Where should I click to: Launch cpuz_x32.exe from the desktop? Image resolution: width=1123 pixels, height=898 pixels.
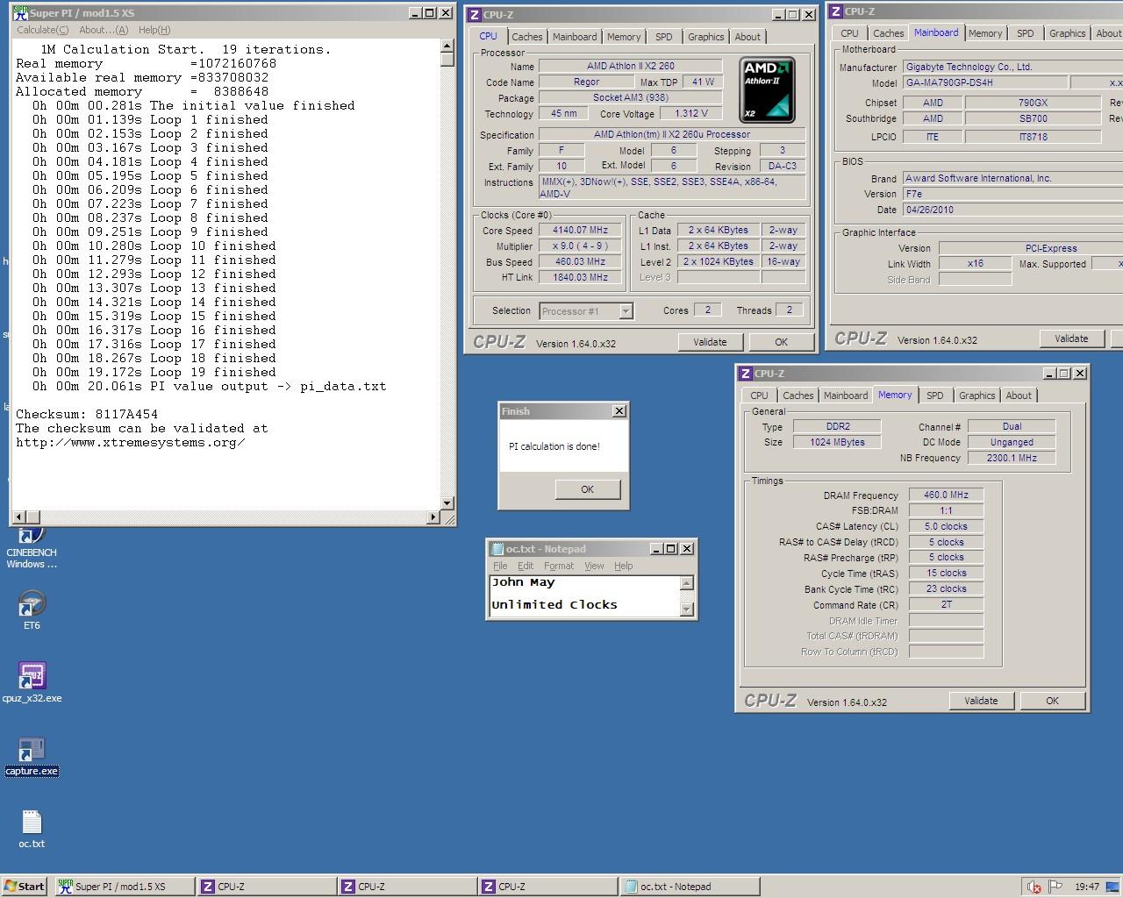[32, 682]
